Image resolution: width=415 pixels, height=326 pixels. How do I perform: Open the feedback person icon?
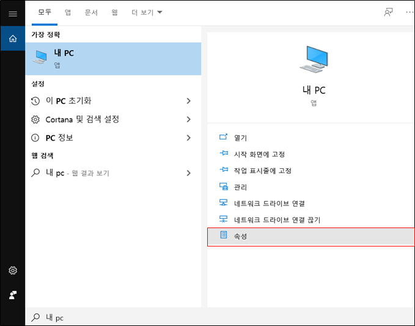point(388,12)
